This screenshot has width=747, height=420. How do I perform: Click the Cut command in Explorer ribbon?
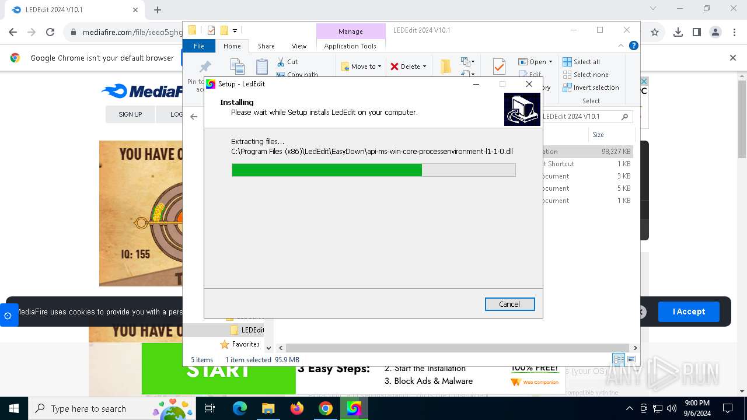coord(287,61)
